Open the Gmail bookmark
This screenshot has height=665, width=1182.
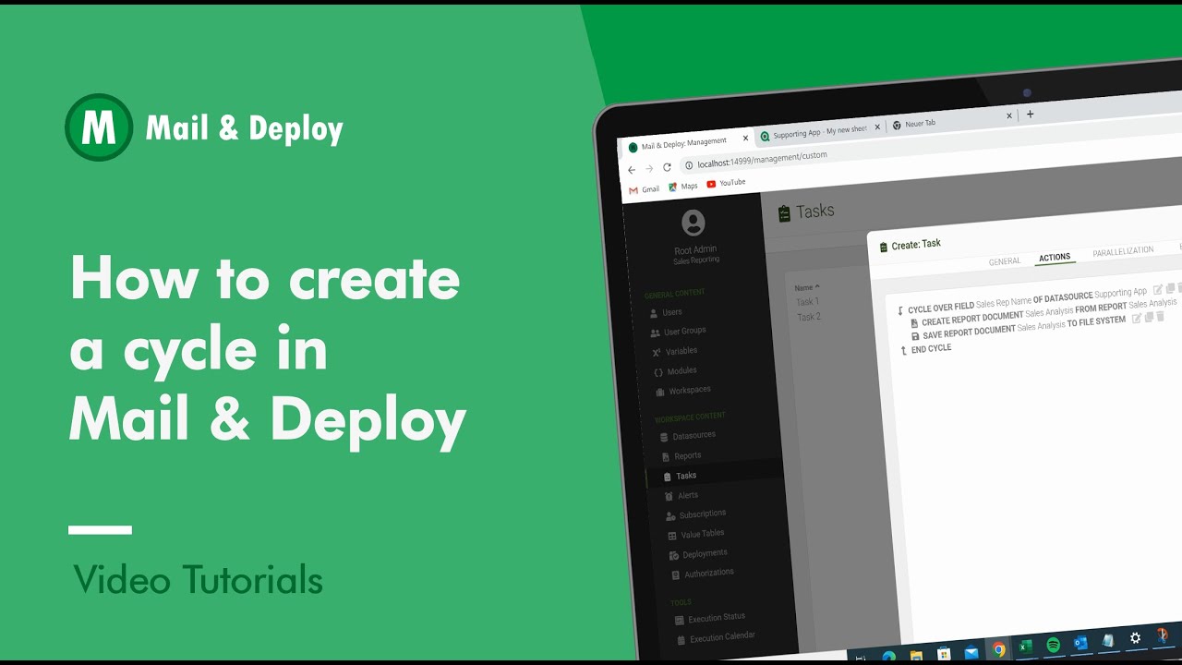[644, 189]
